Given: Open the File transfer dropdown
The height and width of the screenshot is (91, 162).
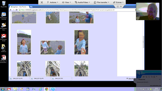Looking at the screenshot, I should coord(102,2).
